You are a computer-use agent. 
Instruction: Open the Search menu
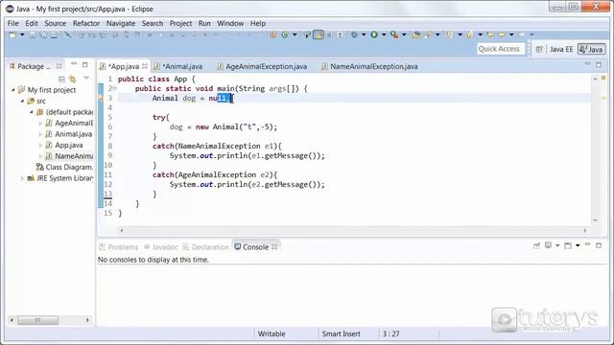click(153, 23)
